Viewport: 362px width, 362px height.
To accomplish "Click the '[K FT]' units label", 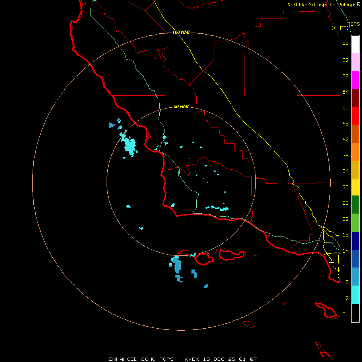I will [x=340, y=28].
